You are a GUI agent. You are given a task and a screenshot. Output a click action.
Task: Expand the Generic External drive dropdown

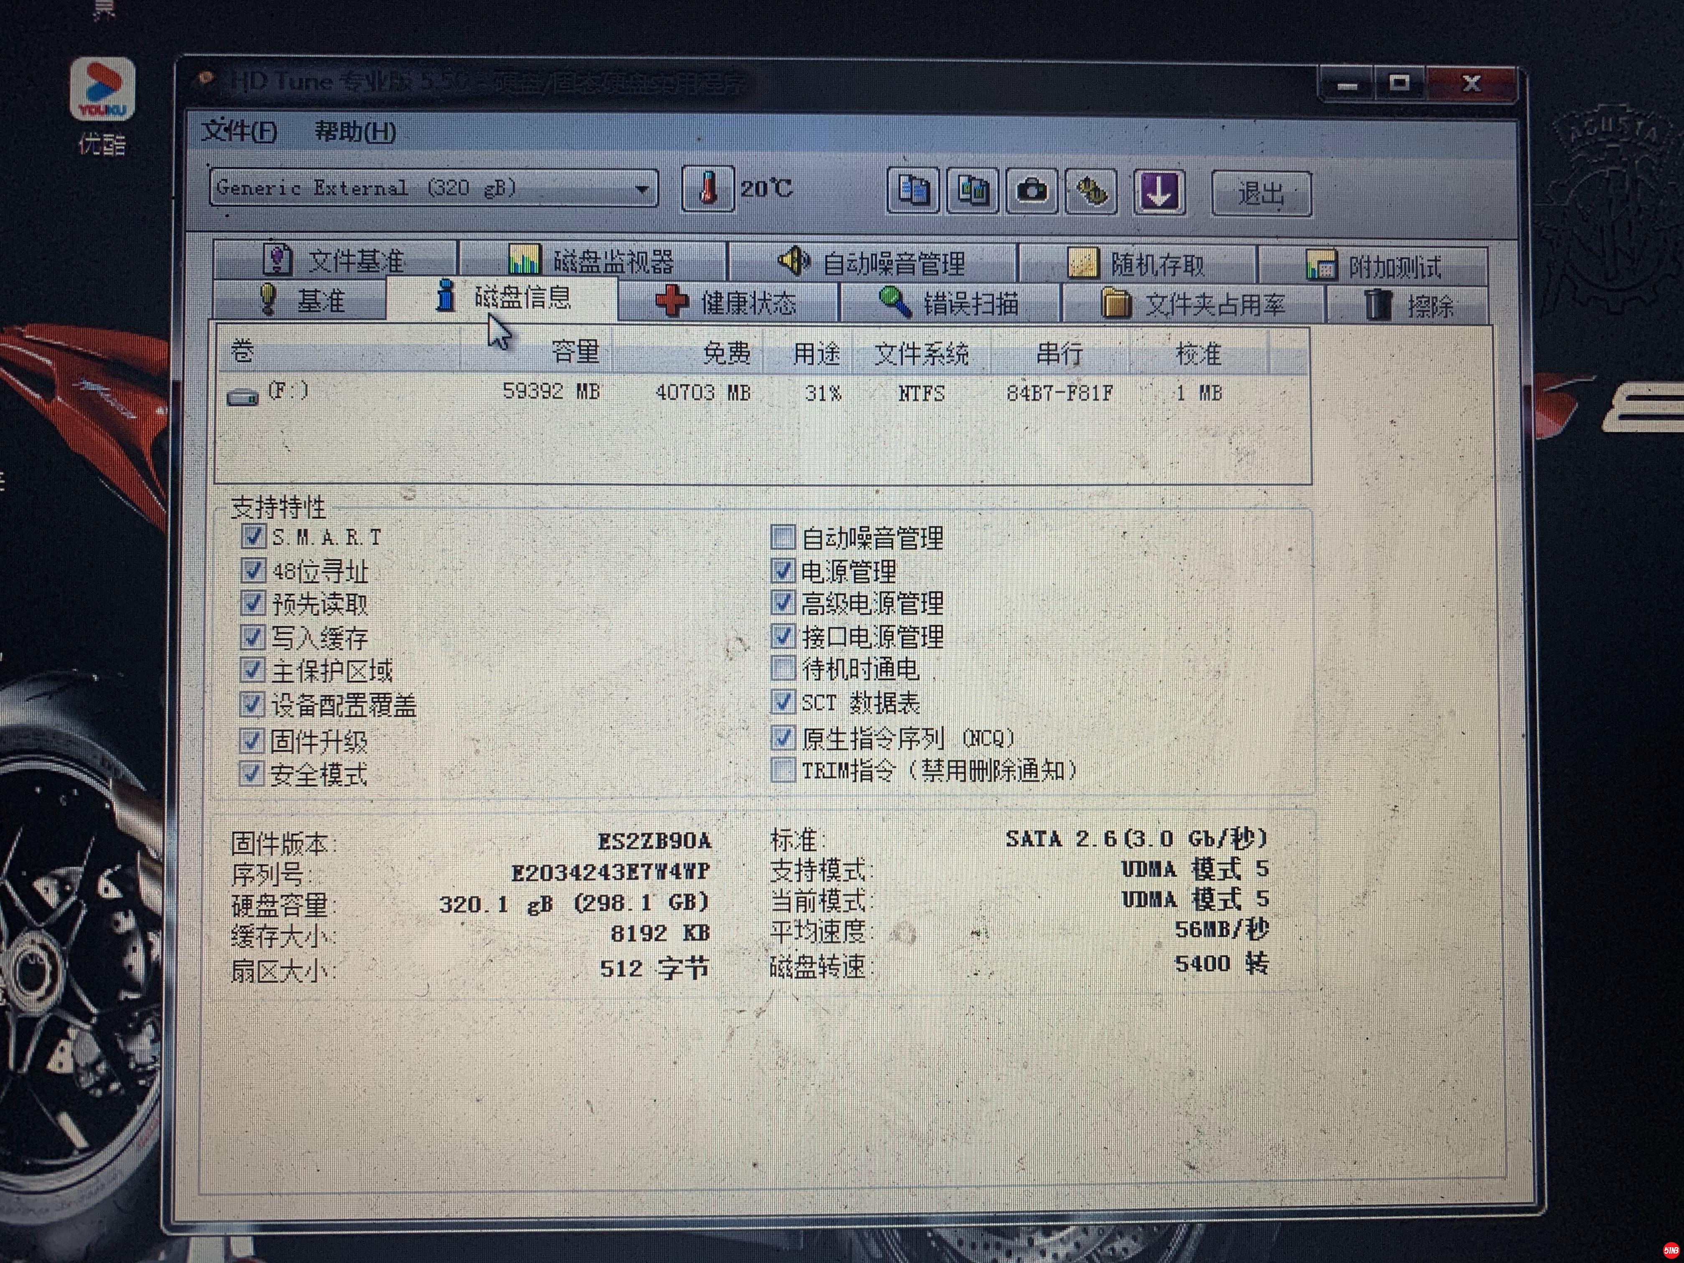(642, 188)
